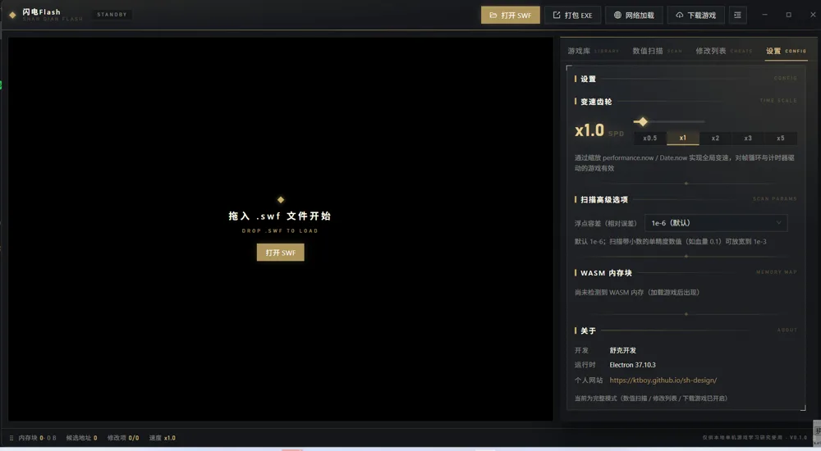Switch to the 修改列表 Cheats tab
The width and height of the screenshot is (821, 451).
point(723,51)
